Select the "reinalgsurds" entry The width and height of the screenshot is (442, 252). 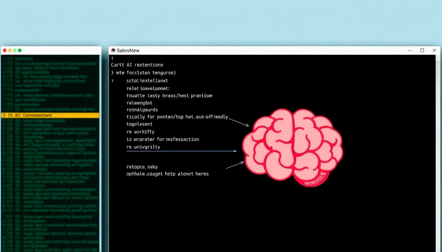142,110
